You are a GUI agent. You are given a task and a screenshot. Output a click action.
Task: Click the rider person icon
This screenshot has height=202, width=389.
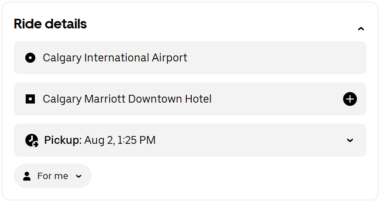point(27,176)
